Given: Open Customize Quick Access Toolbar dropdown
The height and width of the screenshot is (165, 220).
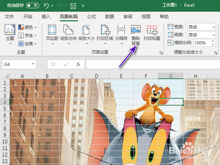Looking at the screenshot, I should (x=83, y=6).
